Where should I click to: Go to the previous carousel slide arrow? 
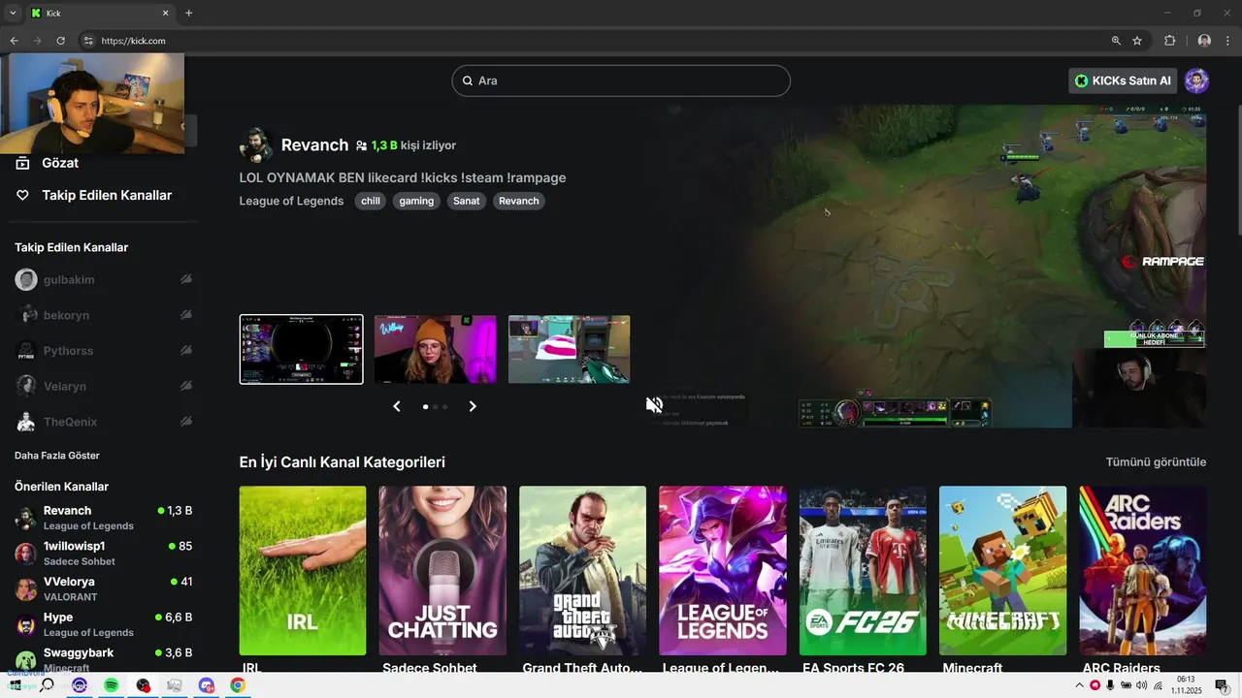pyautogui.click(x=396, y=406)
